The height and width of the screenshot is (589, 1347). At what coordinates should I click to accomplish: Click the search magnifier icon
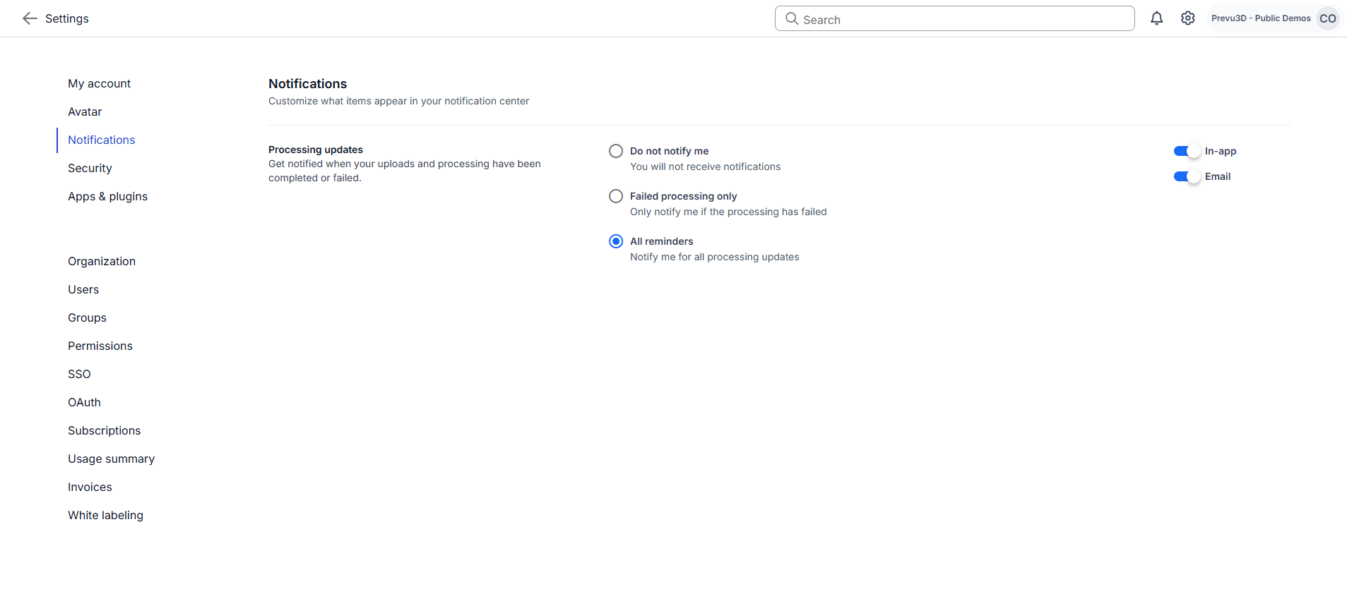pyautogui.click(x=792, y=19)
